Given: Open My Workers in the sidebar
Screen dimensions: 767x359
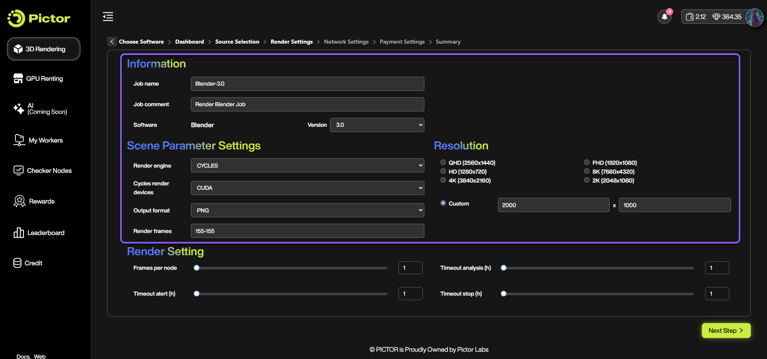Looking at the screenshot, I should coord(45,141).
